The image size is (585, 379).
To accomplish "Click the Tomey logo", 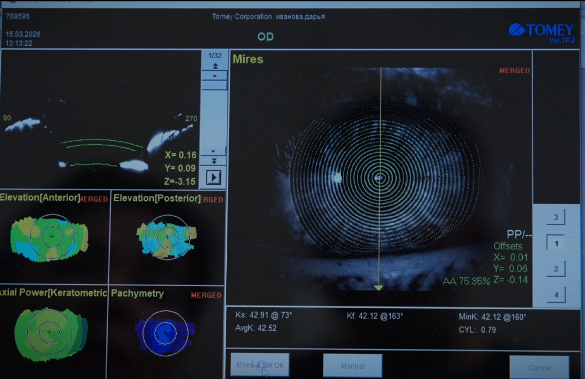I will 541,30.
